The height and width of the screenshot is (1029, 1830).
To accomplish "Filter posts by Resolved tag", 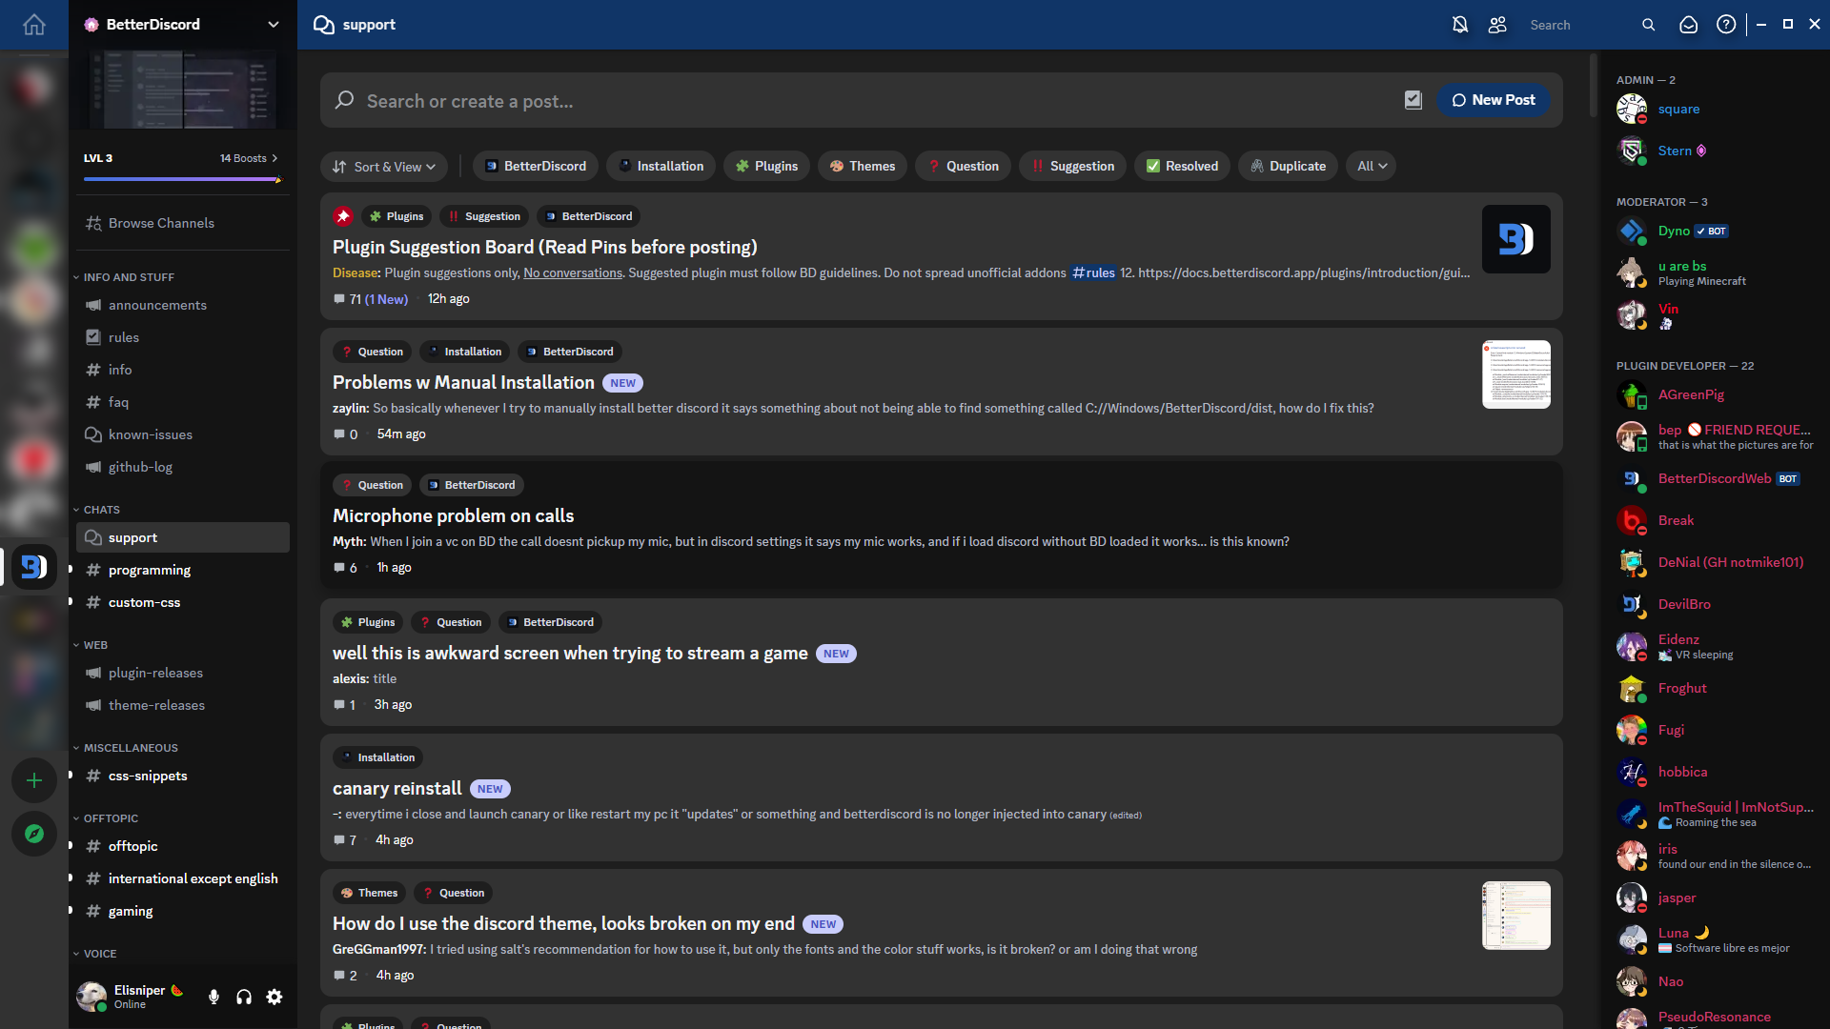I will (1182, 166).
